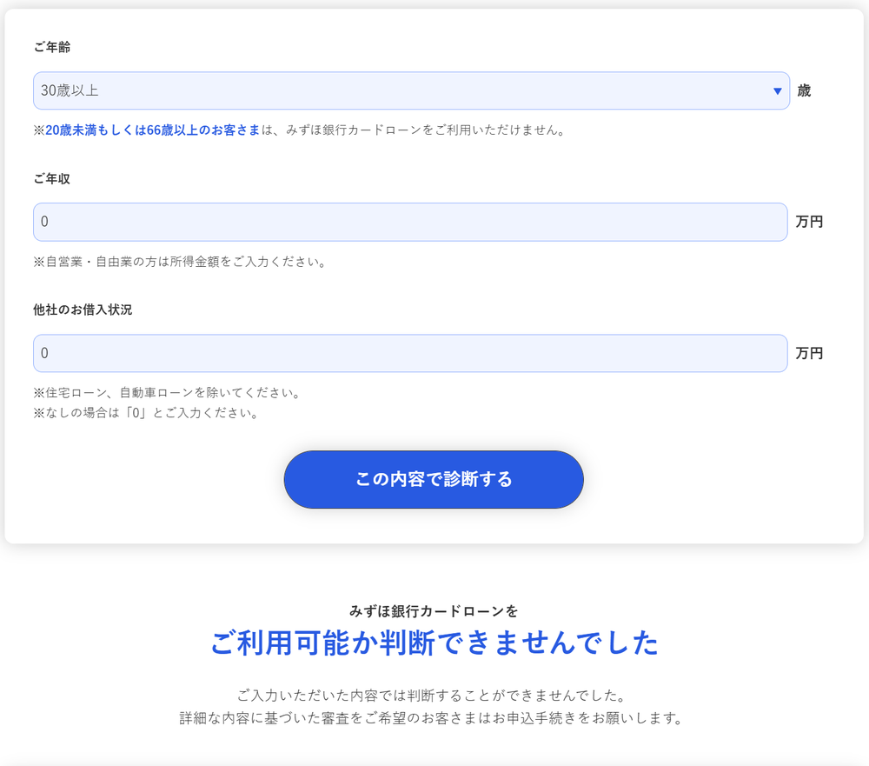The image size is (869, 766).
Task: Click the text みずほ銀行カードローンを
Action: [x=434, y=611]
